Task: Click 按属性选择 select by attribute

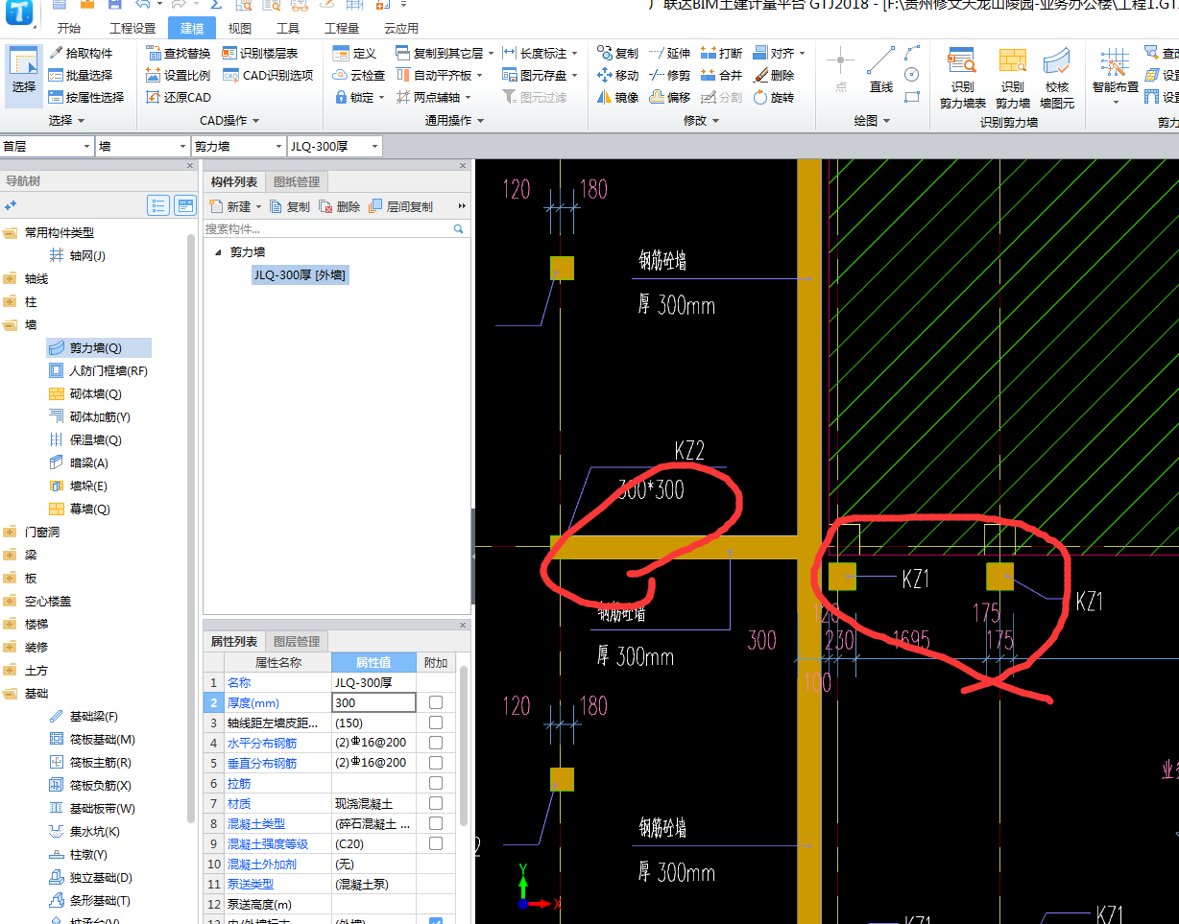Action: tap(86, 97)
